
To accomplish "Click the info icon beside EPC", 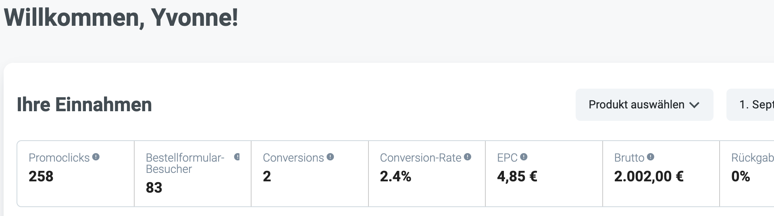I will click(524, 157).
